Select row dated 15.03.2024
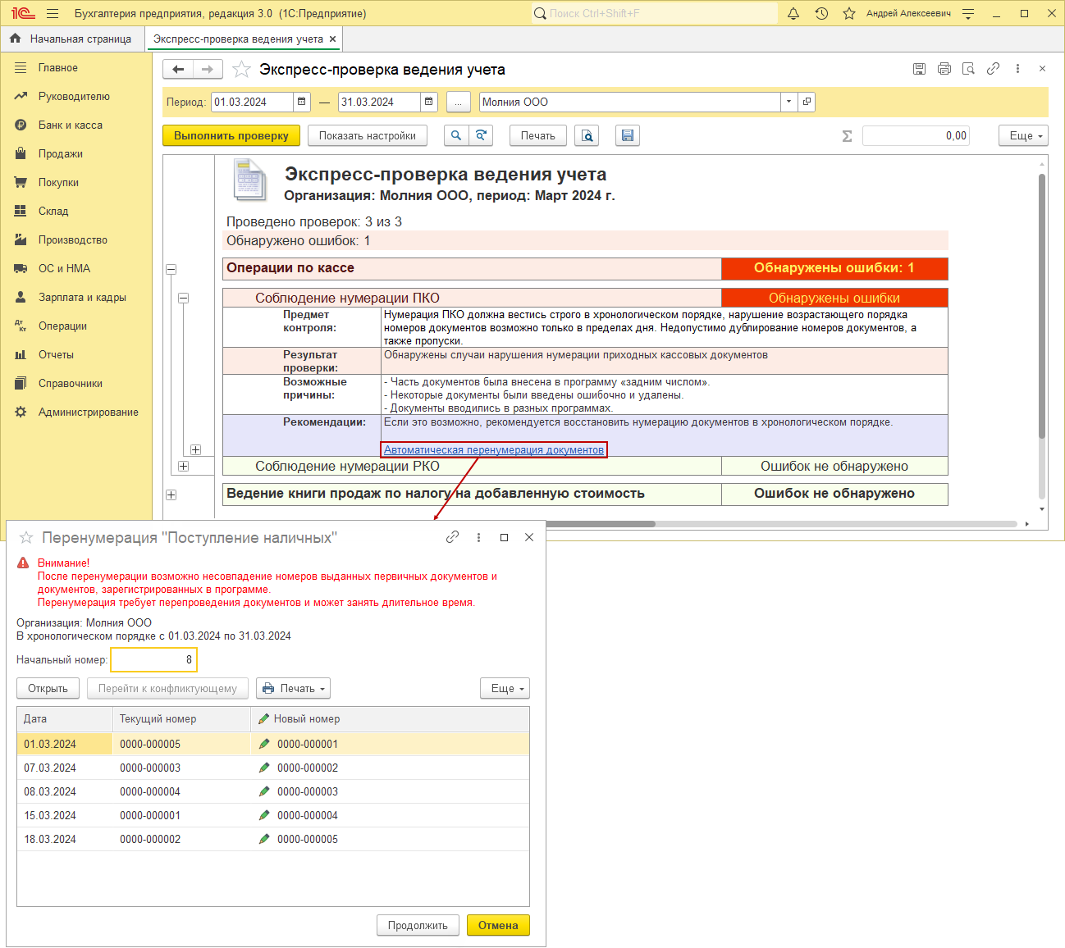 coord(273,815)
